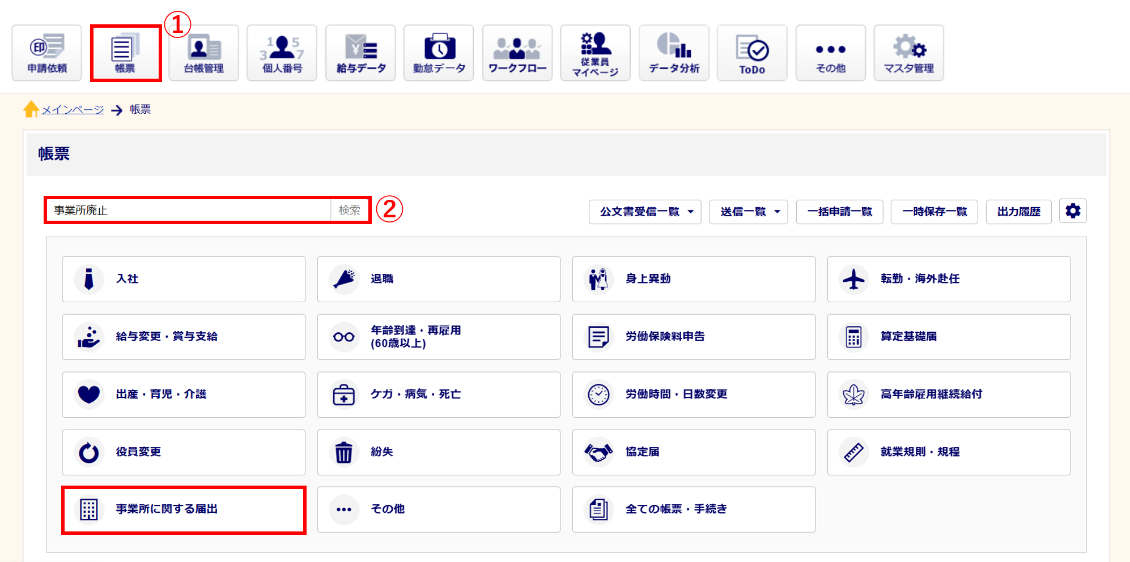This screenshot has width=1130, height=562.
Task: Open 一時保存一覧
Action: pos(934,212)
